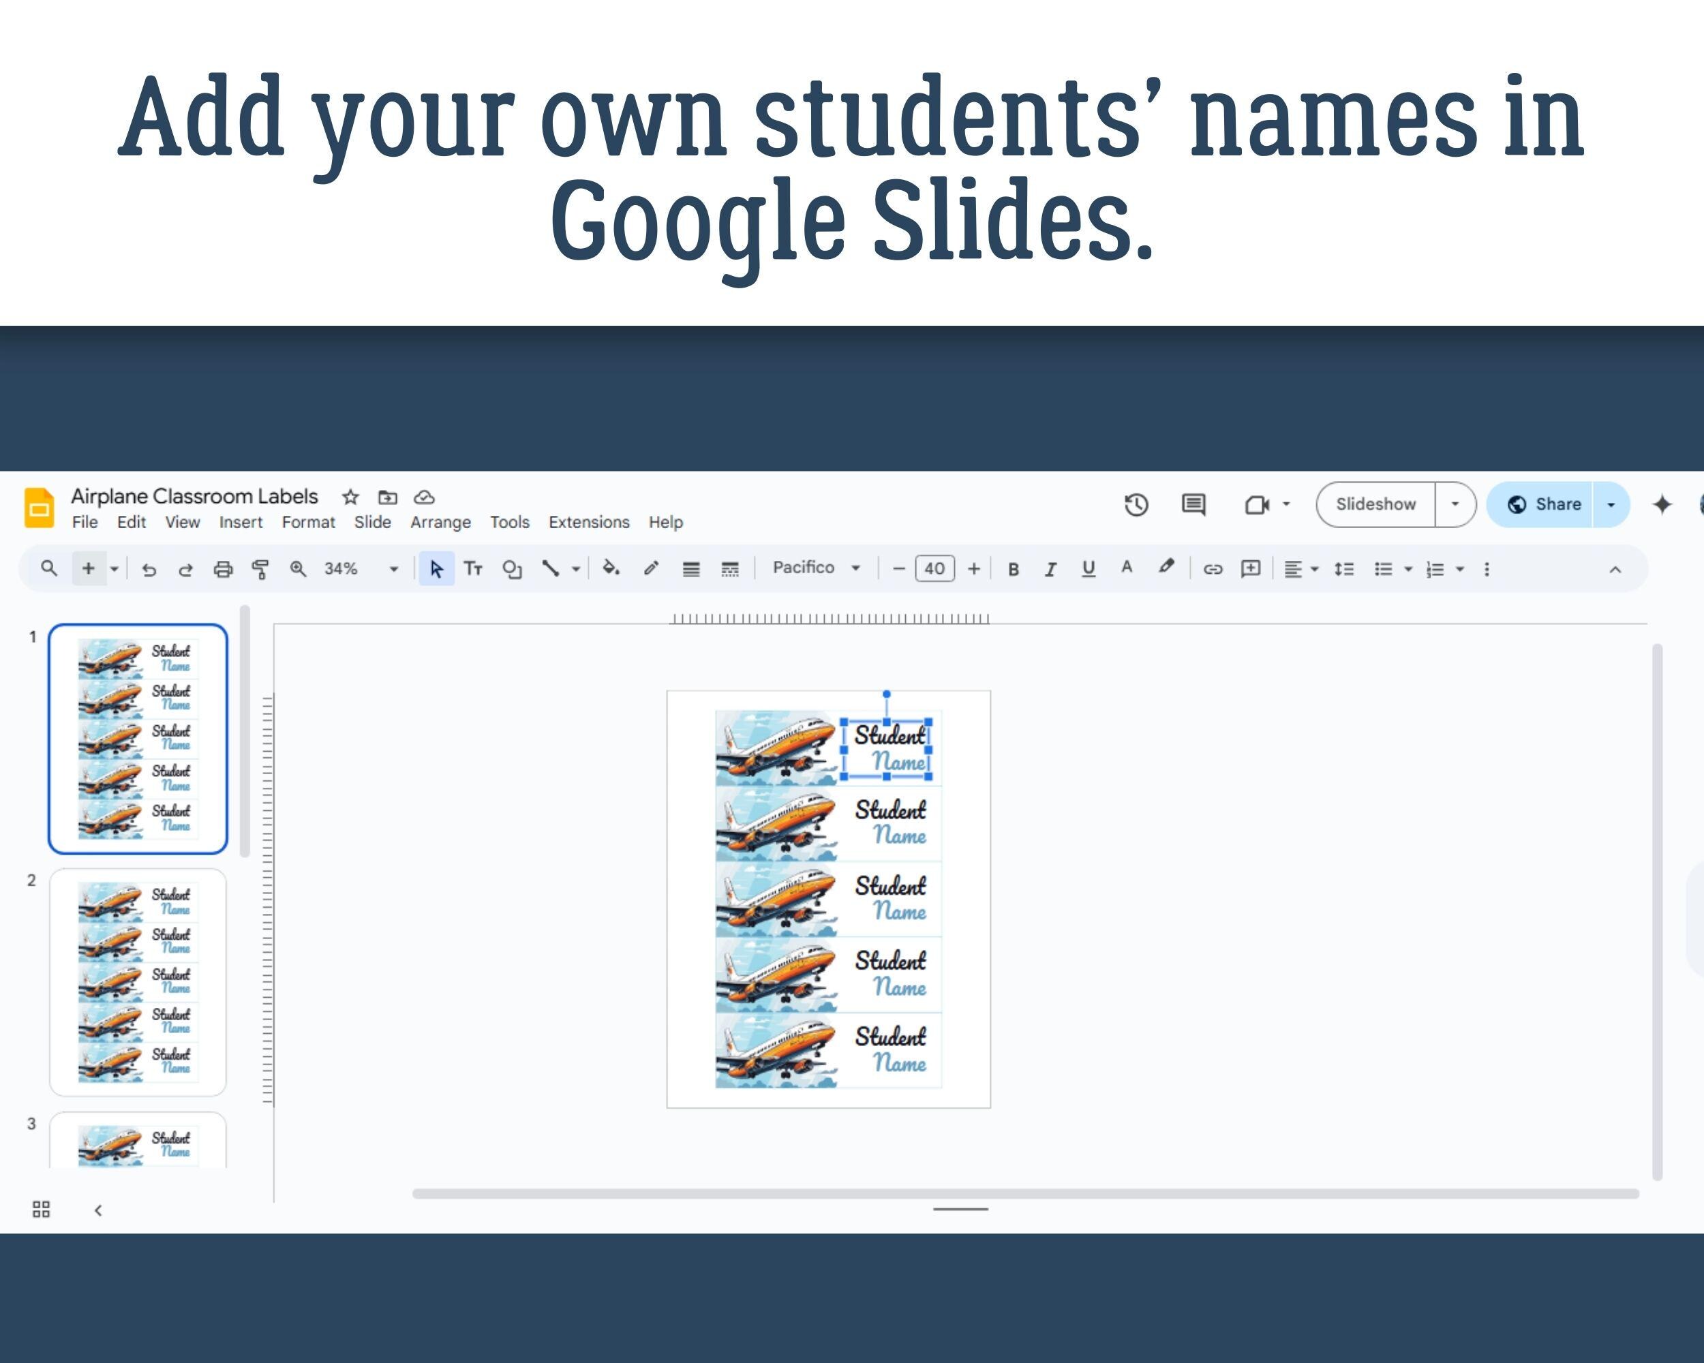Open the zoom level dropdown
The width and height of the screenshot is (1704, 1363).
click(393, 568)
